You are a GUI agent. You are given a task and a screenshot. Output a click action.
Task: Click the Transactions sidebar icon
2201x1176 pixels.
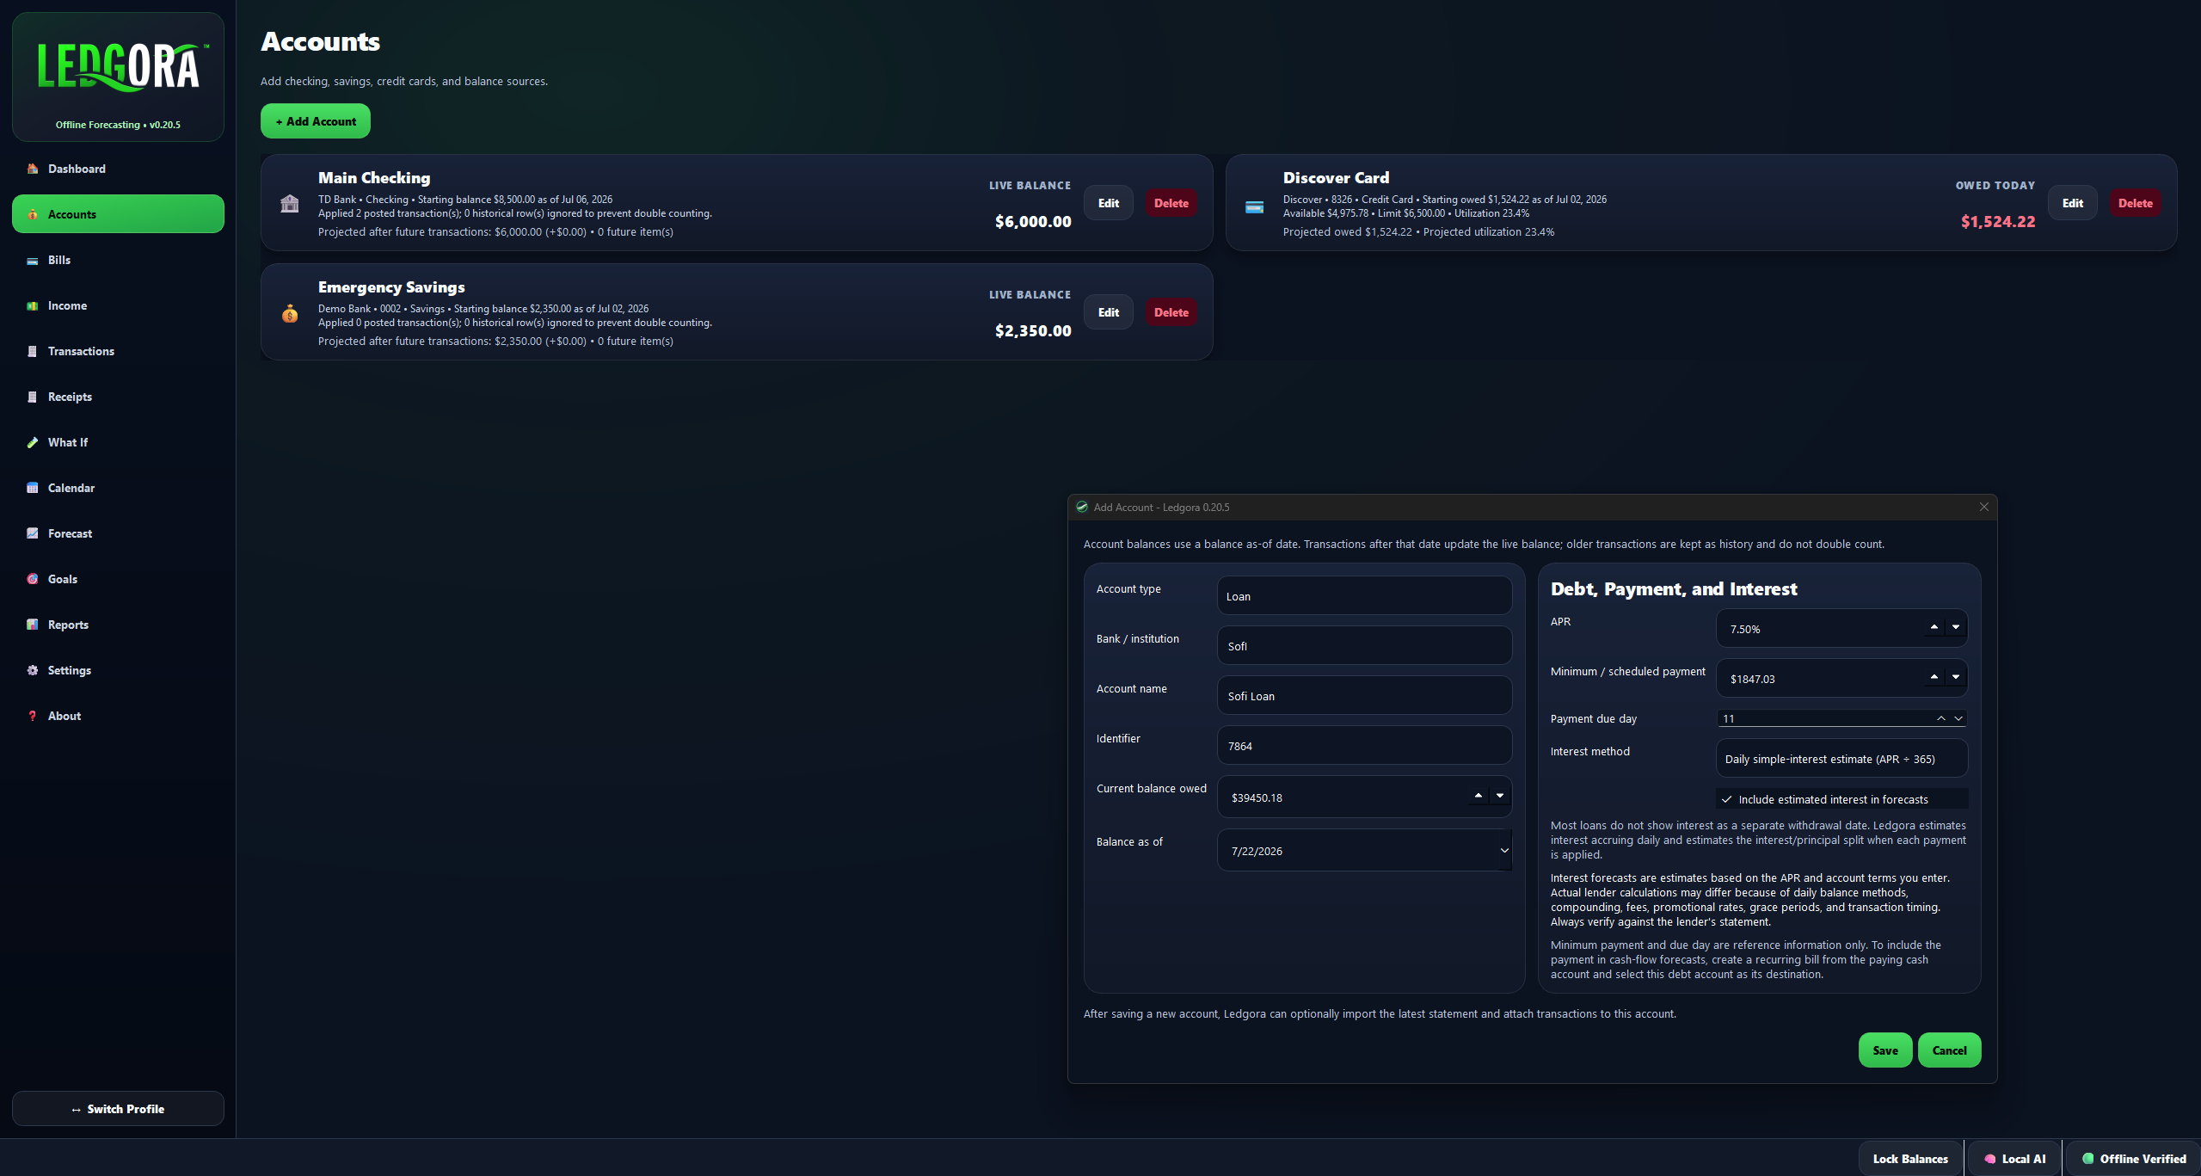click(33, 351)
